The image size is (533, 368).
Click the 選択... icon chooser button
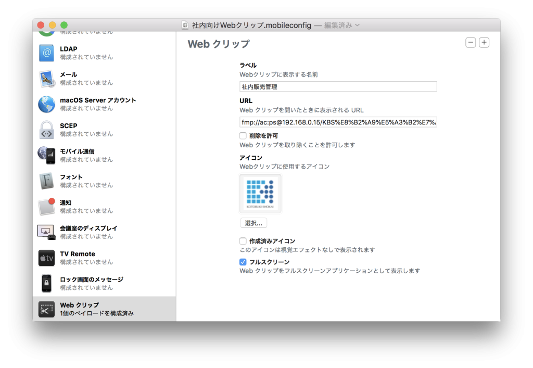[x=253, y=223]
